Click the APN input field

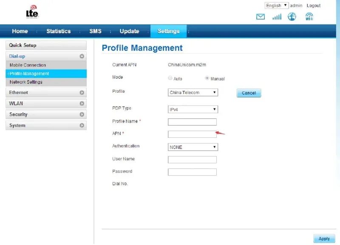(192, 134)
